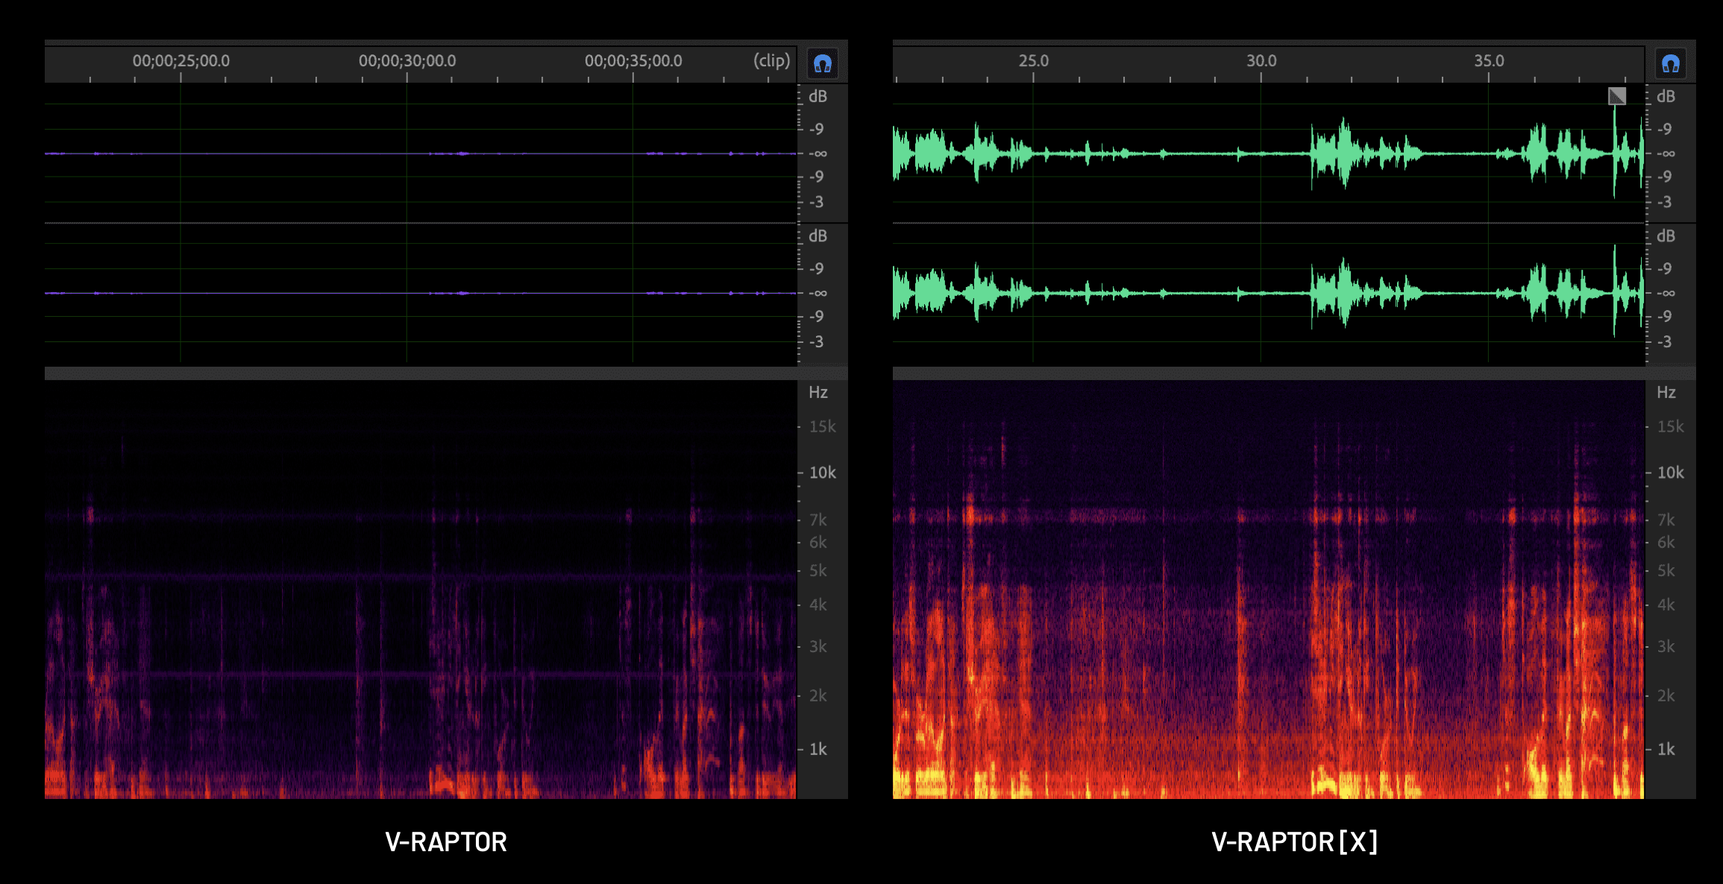Select the lower green waveform in V-RAPTOR [X]
The height and width of the screenshot is (884, 1723).
[x=1269, y=293]
